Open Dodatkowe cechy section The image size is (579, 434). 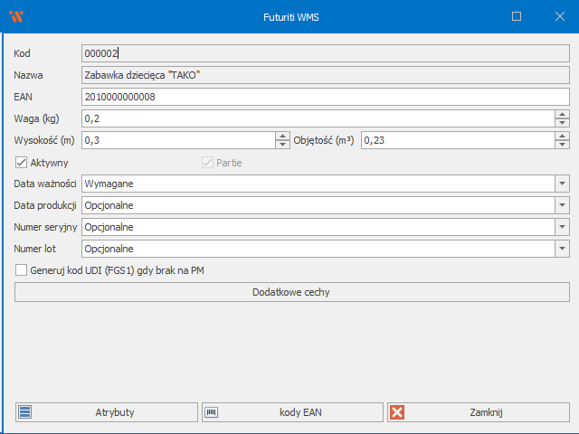click(x=292, y=292)
